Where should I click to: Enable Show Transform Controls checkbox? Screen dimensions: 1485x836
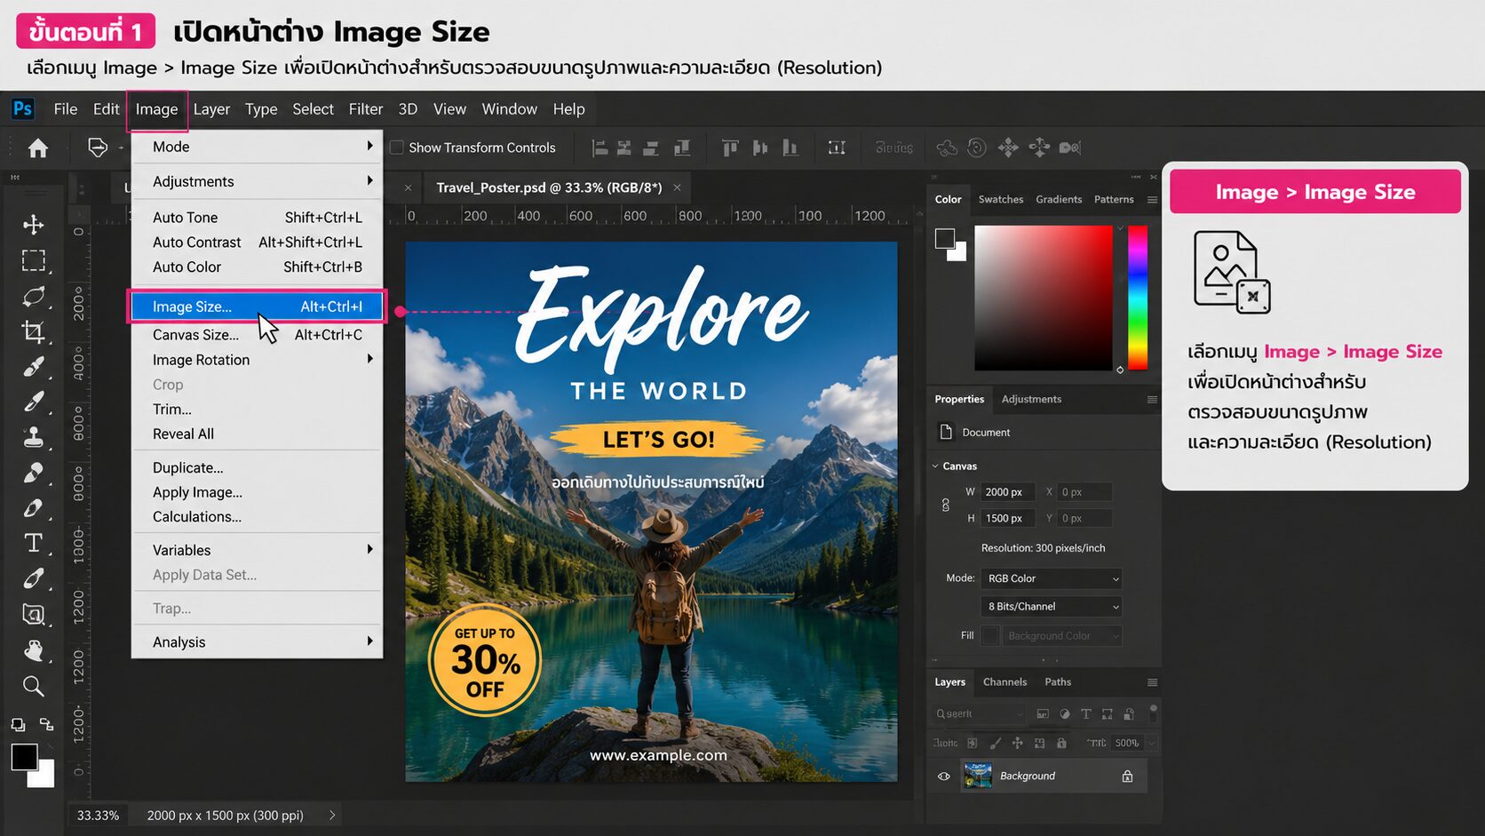click(396, 147)
